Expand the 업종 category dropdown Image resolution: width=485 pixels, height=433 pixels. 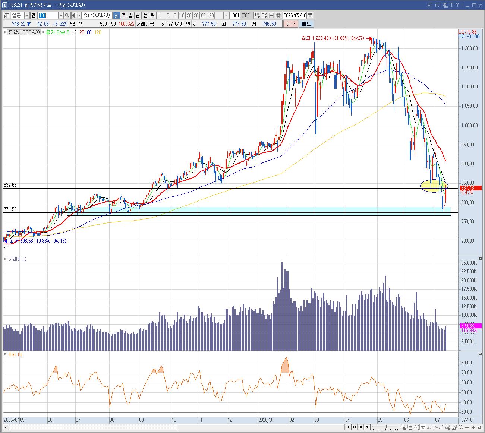click(27, 15)
